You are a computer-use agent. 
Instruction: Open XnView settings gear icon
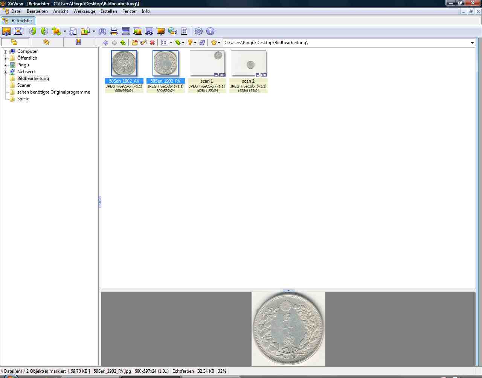(198, 31)
